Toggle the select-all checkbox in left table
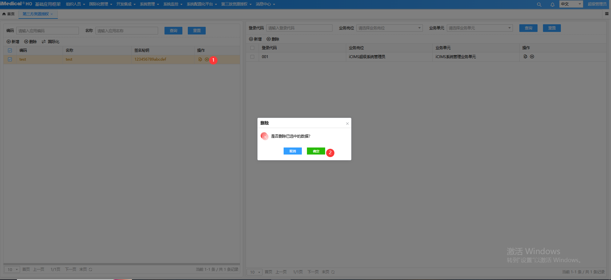Image resolution: width=611 pixels, height=280 pixels. (10, 50)
